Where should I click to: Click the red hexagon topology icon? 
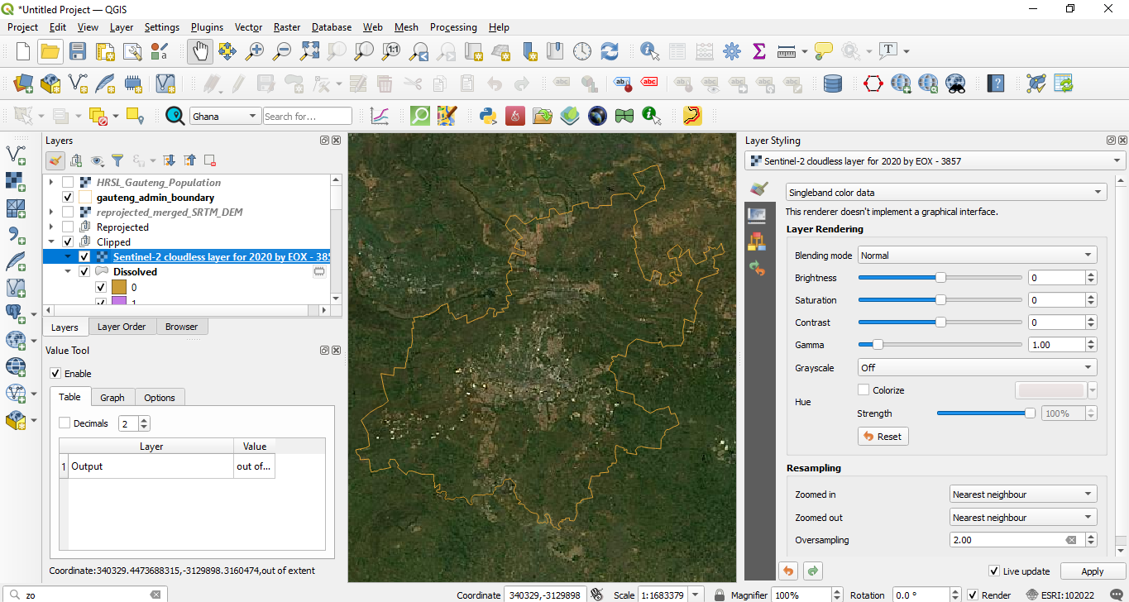pos(873,84)
